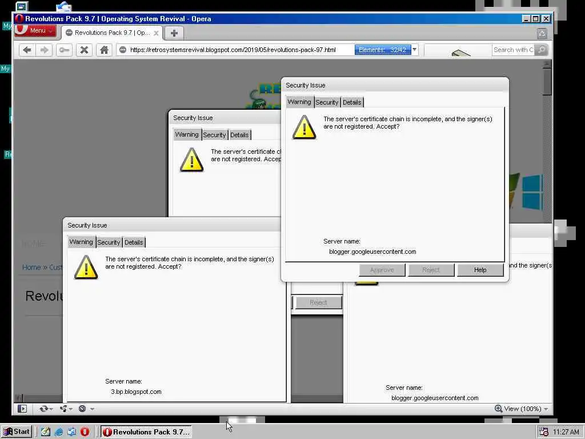Open Security tab in 3.bp.blogspot.com dialog
Viewport: 585px width, 439px height.
(x=109, y=242)
